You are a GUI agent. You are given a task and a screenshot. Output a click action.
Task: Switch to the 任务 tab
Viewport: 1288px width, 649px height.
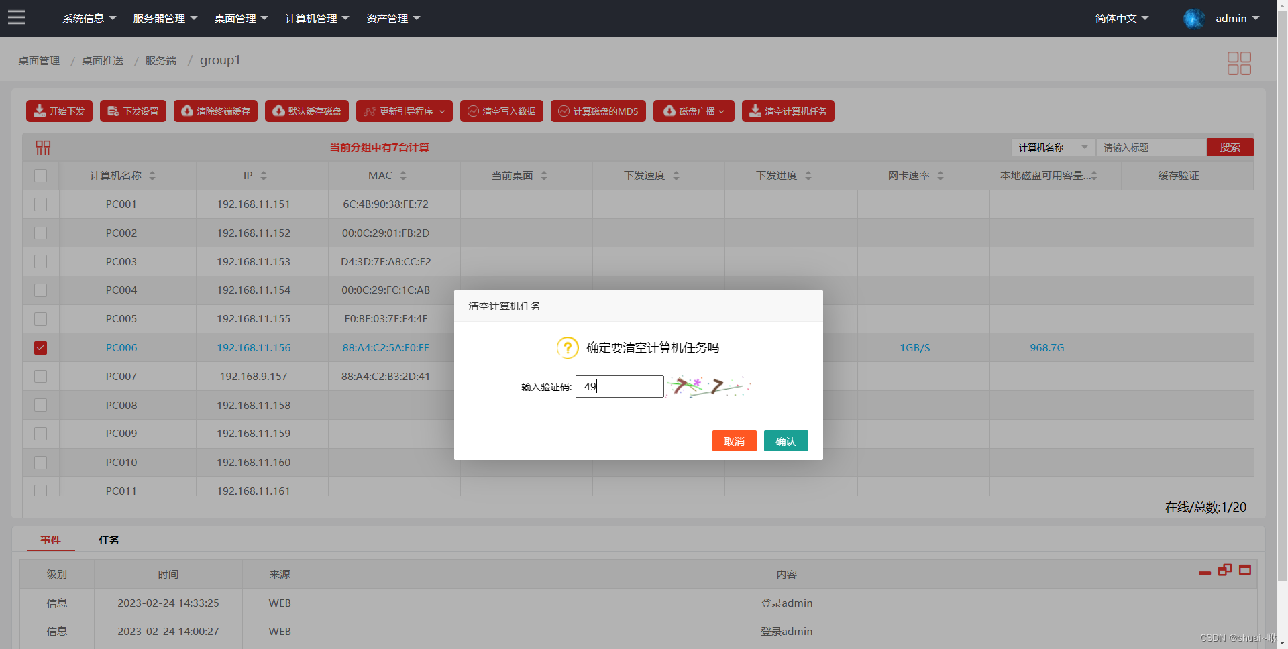[109, 540]
